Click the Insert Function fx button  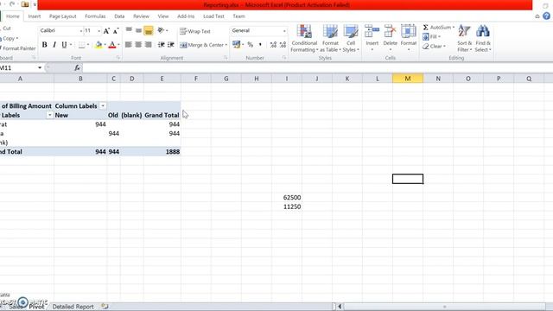point(77,67)
